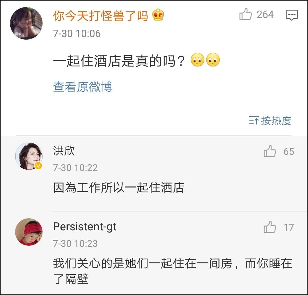The image size is (308, 295).
Task: Tap the verified V badge on 洪欣's avatar
Action: (x=38, y=166)
